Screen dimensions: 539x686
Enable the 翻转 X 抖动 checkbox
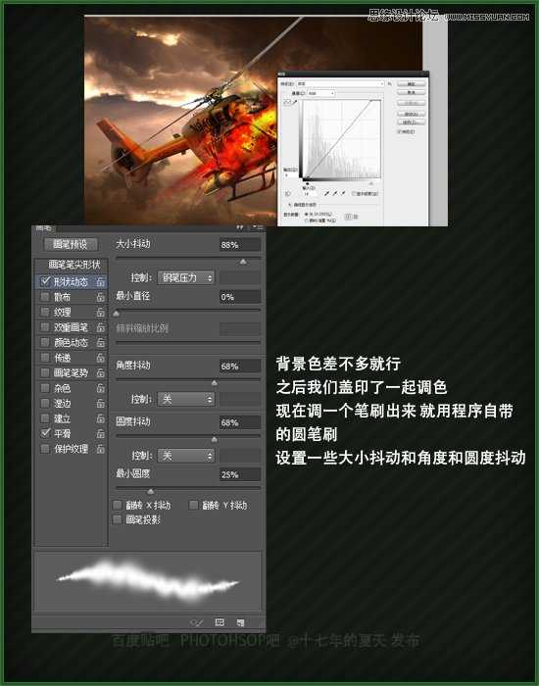pyautogui.click(x=118, y=506)
